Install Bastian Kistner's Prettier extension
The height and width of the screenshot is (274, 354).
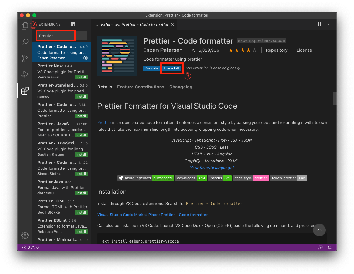(81, 154)
